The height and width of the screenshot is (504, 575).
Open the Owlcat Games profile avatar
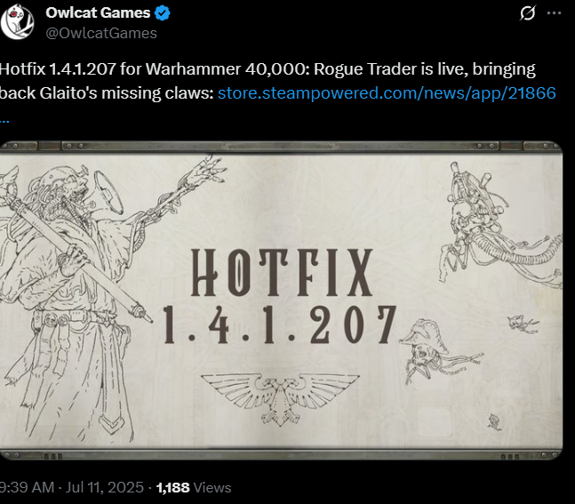[17, 22]
